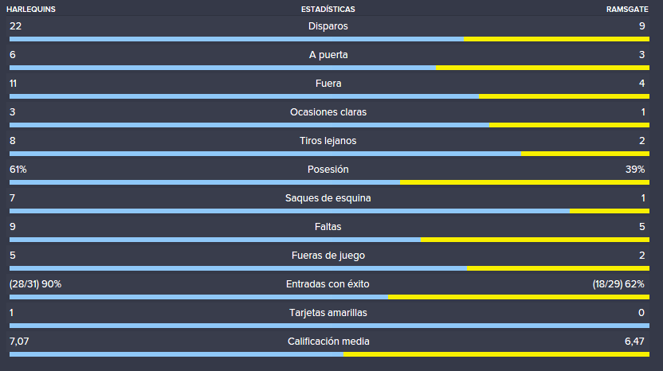The image size is (663, 371).
Task: Click the Disparos stat label
Action: point(328,26)
